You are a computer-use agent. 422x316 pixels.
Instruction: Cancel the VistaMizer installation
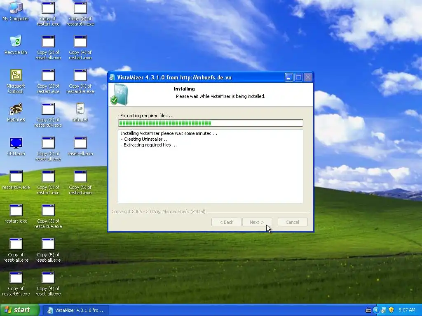[293, 222]
